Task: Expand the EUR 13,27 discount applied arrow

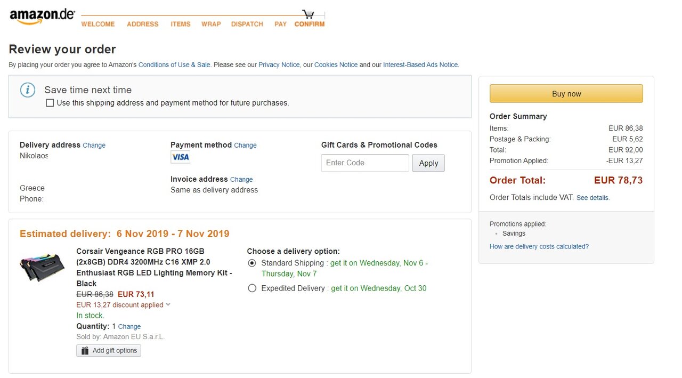Action: pos(168,304)
